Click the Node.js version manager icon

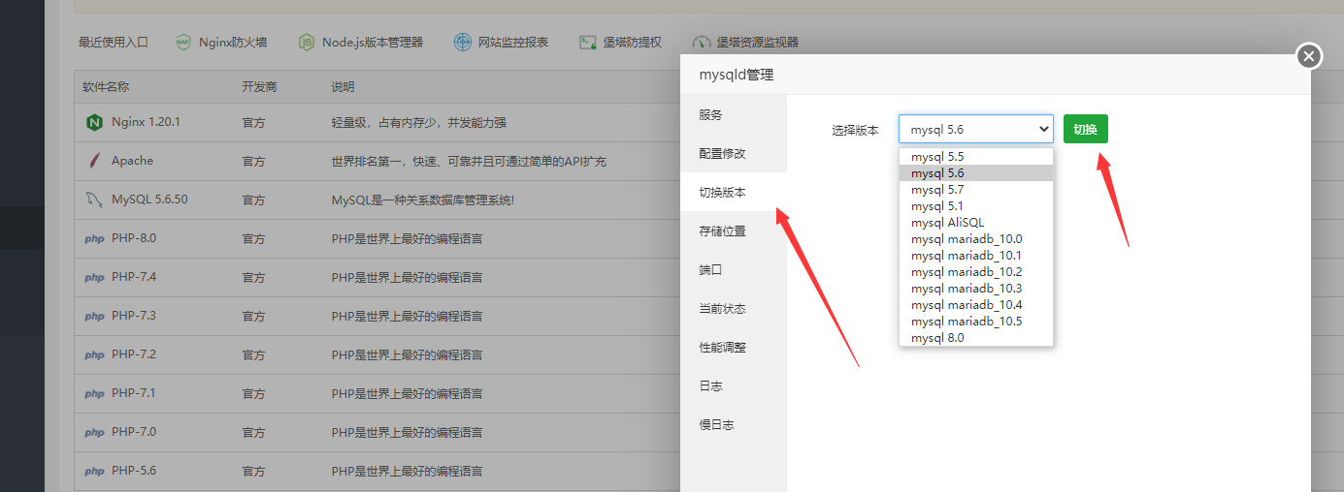tap(307, 43)
